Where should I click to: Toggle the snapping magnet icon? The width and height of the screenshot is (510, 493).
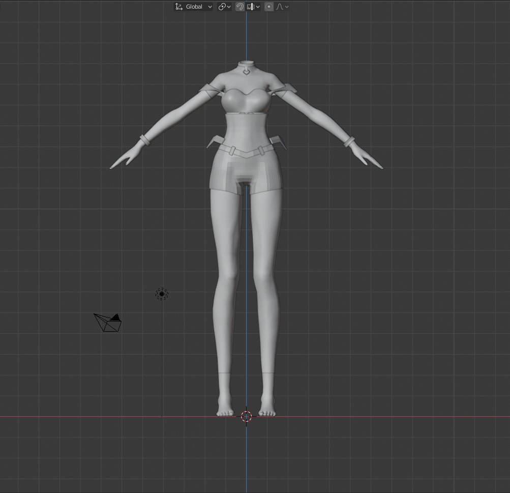[x=239, y=7]
